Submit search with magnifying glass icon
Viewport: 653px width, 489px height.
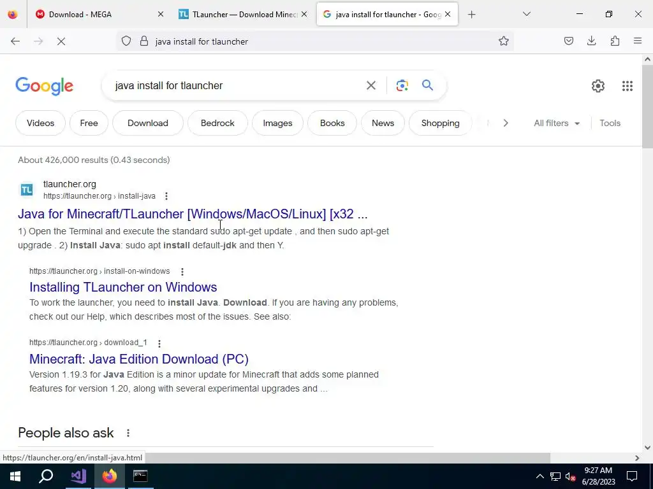[x=427, y=85]
